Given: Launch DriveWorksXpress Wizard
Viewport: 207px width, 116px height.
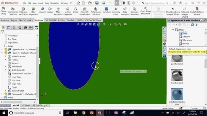Looking at the screenshot, I should 197,11.
